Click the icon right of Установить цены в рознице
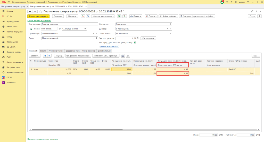This screenshot has width=264, height=142. (x=122, y=56)
